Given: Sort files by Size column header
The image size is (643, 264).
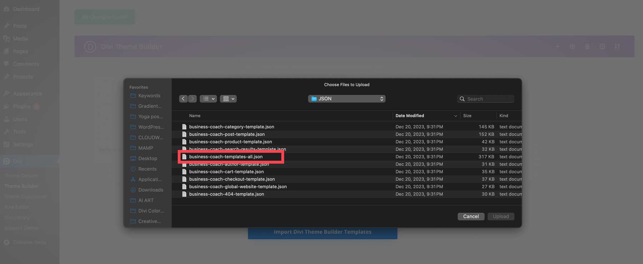Looking at the screenshot, I should (467, 116).
